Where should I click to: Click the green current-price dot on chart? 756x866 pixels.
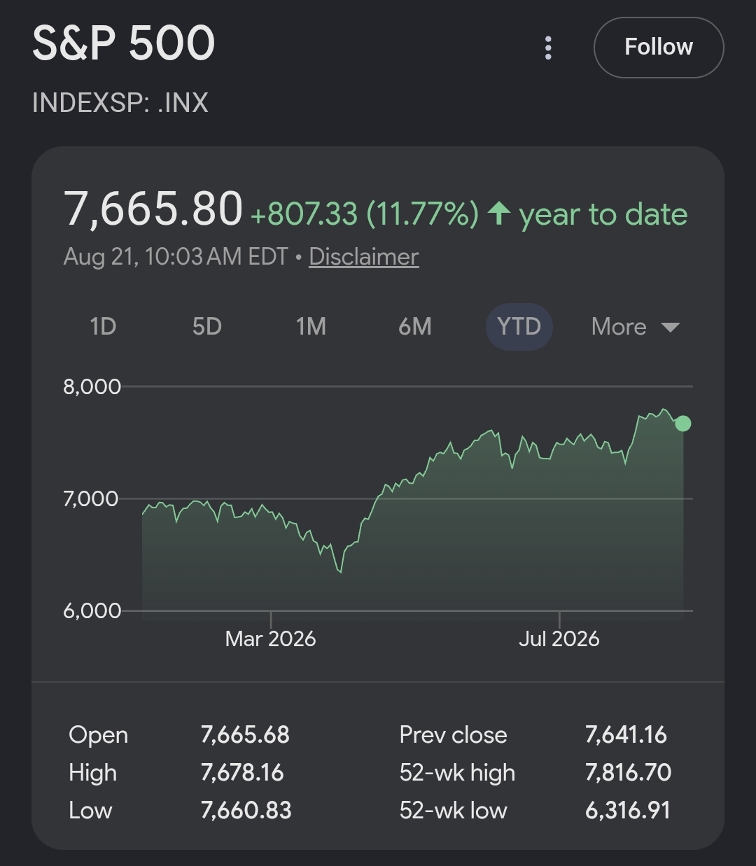683,424
